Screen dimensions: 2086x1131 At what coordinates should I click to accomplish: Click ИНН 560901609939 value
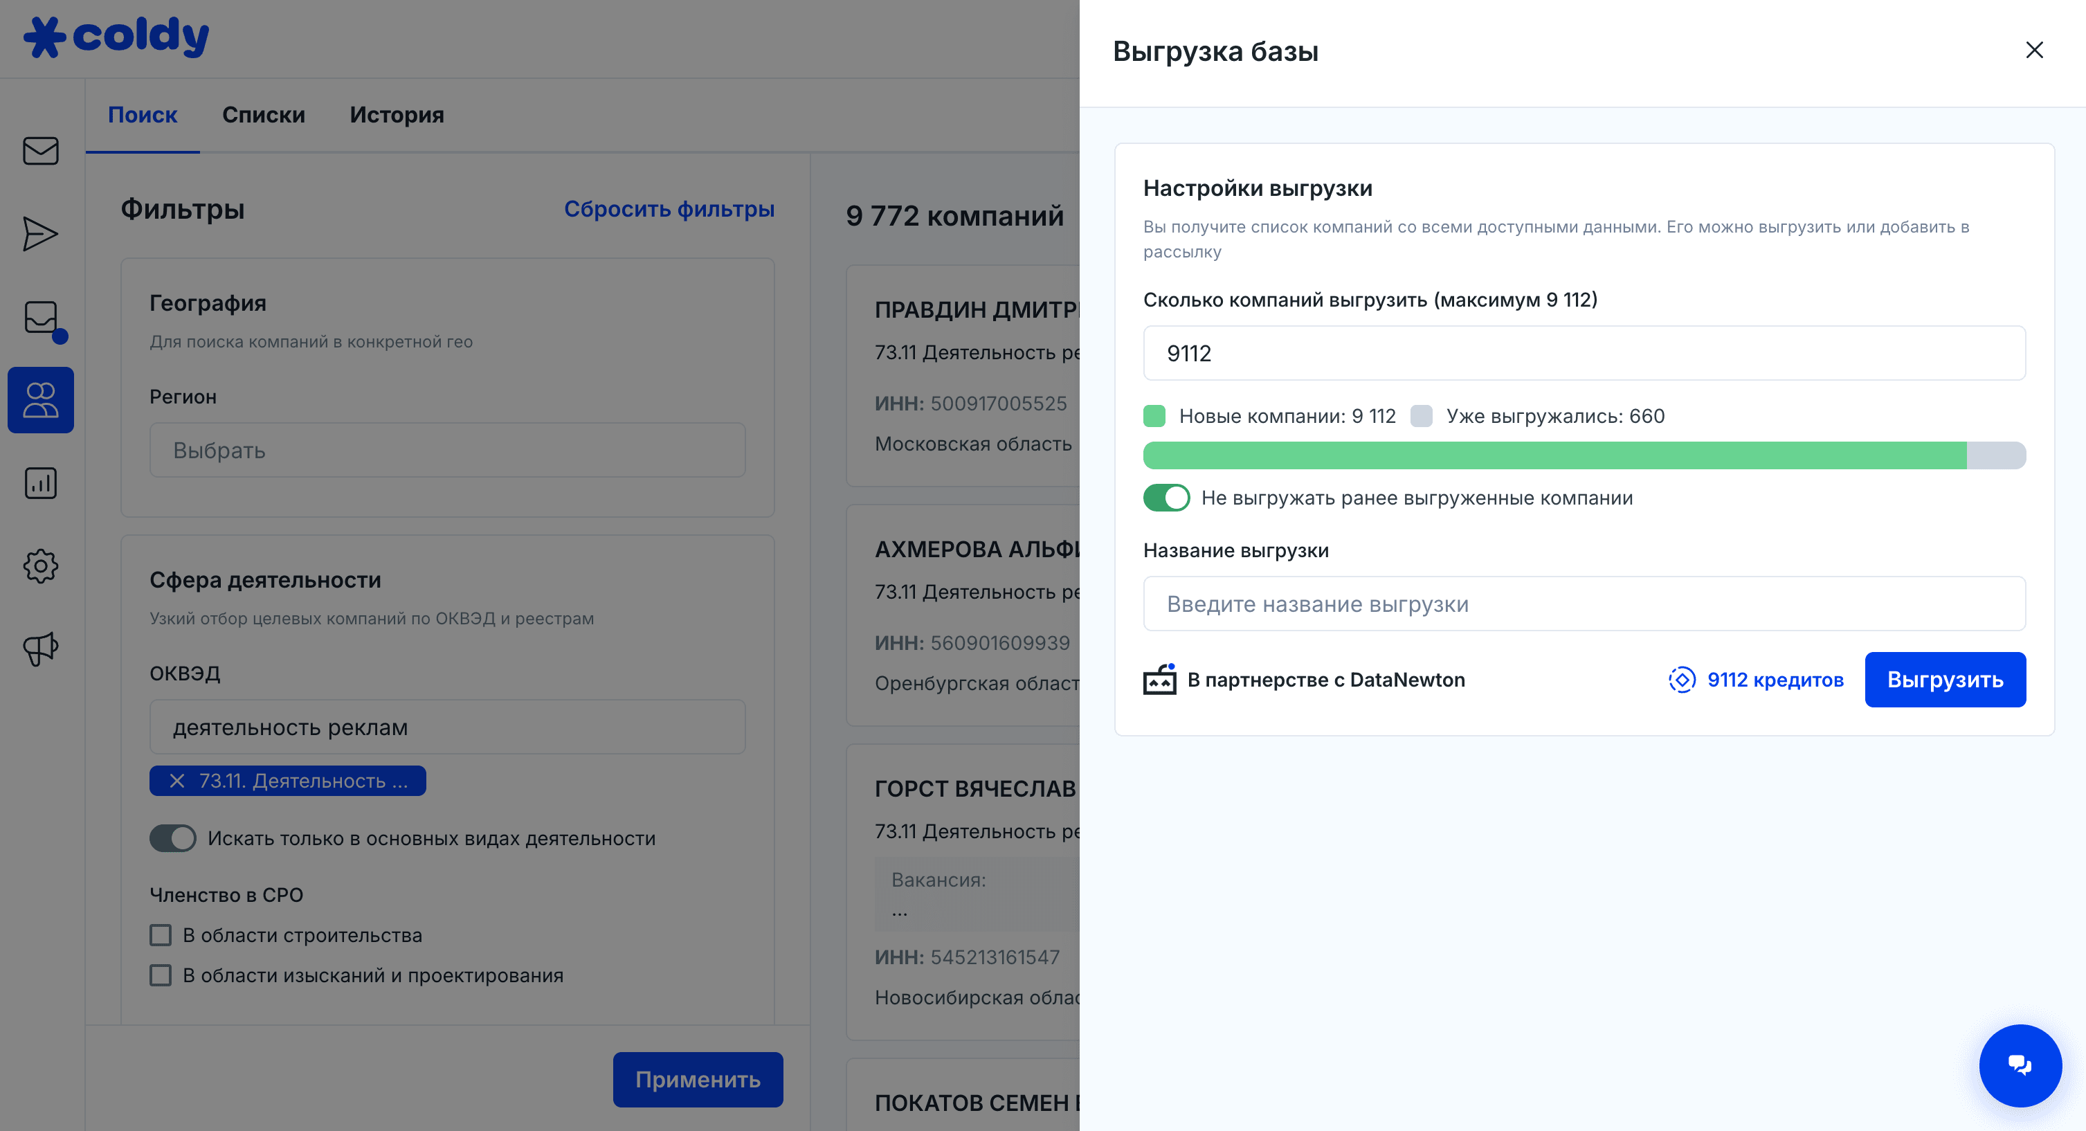click(1000, 643)
